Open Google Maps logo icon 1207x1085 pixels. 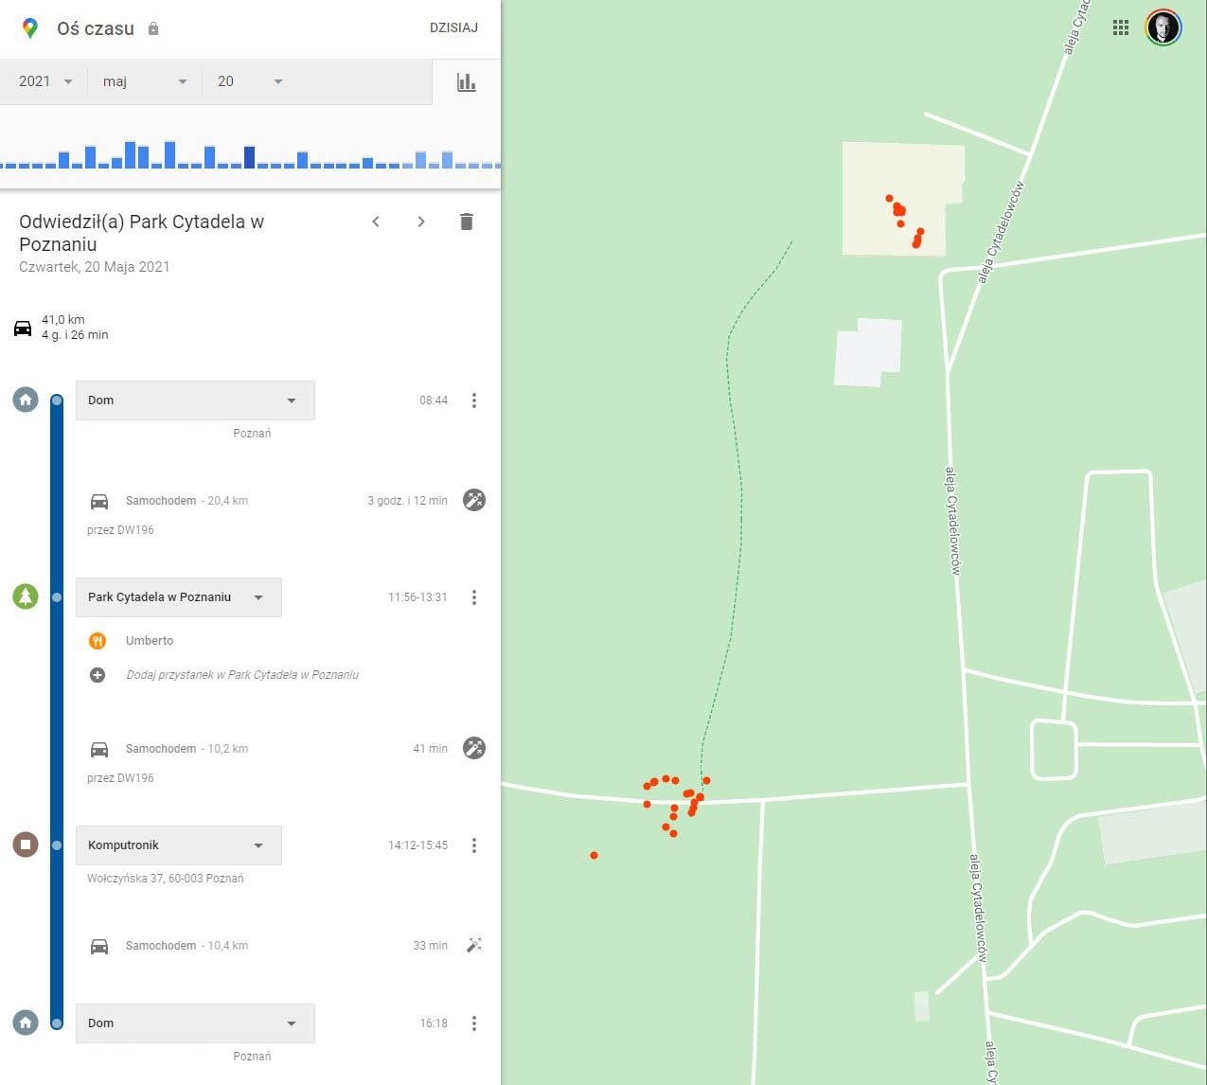pyautogui.click(x=30, y=28)
